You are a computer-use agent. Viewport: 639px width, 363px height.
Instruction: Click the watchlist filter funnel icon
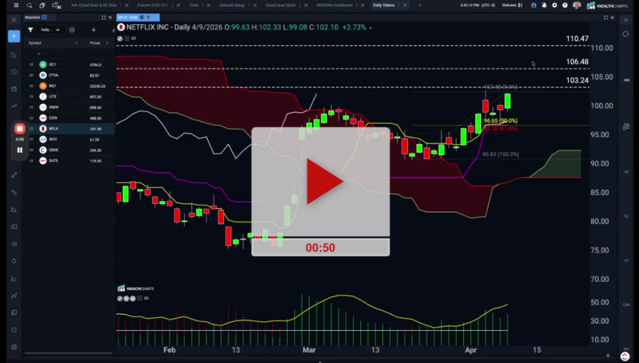30,29
